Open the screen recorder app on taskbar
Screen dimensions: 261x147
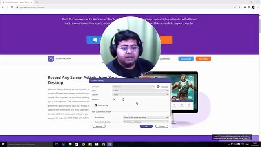(110, 144)
